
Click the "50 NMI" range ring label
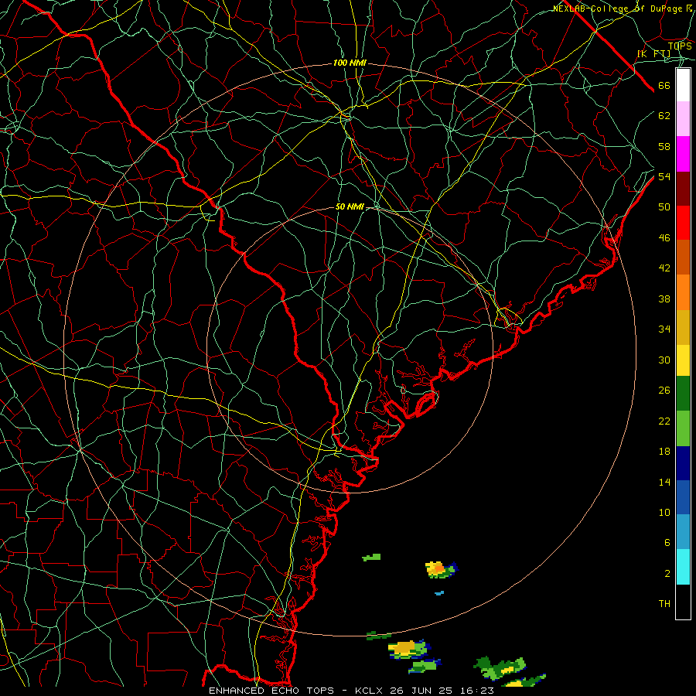350,206
